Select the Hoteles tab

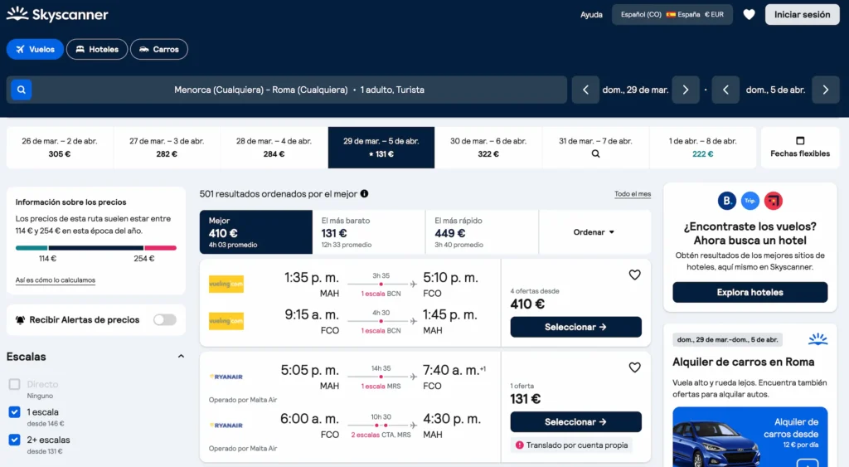(x=97, y=49)
